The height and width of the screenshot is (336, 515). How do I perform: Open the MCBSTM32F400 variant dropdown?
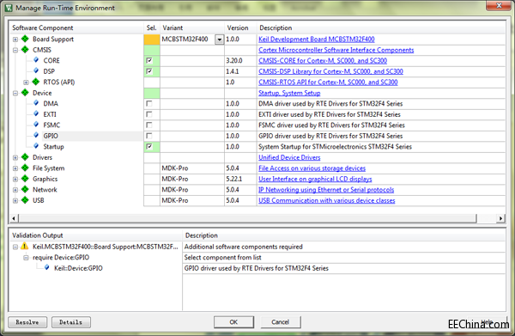tap(220, 40)
